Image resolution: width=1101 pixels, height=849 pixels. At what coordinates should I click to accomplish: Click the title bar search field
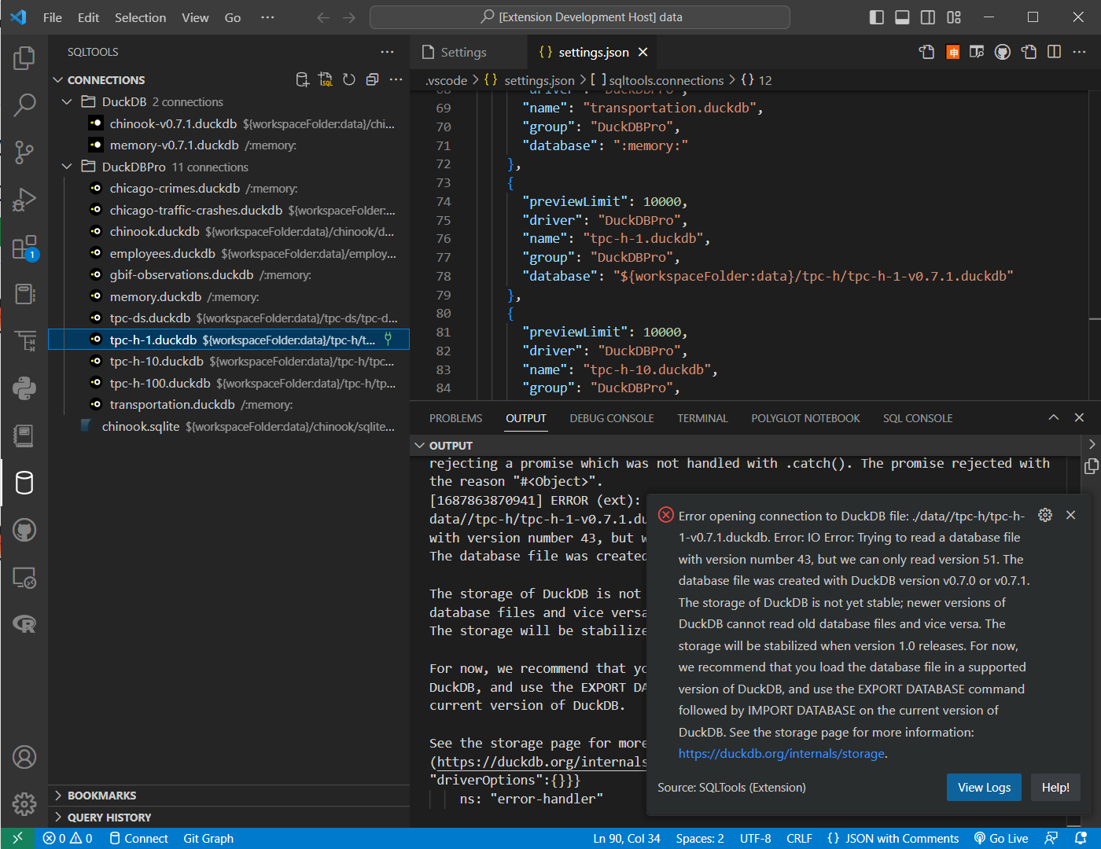point(580,17)
